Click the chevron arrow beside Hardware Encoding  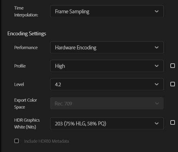point(156,48)
